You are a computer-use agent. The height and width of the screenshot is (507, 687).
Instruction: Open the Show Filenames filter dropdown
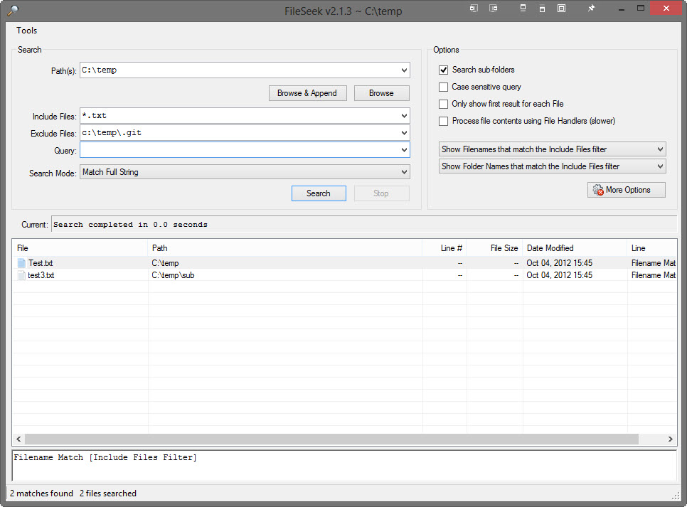point(660,149)
